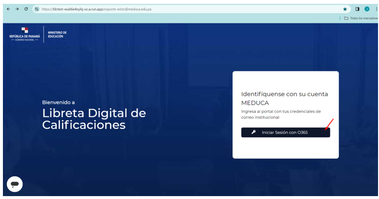Click the Bienvenido a welcome text
The height and width of the screenshot is (199, 379).
pos(58,102)
